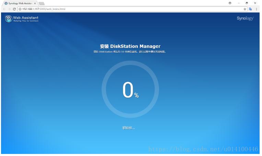The image size is (262, 156).
Task: Click the 0% progress value
Action: [131, 90]
